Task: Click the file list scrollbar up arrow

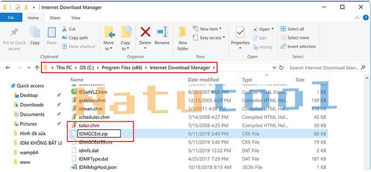Action: tap(367, 78)
